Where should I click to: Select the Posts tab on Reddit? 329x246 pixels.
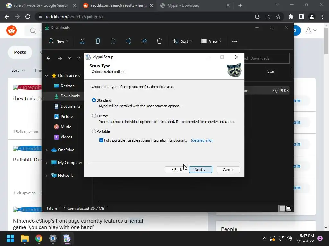(20, 52)
